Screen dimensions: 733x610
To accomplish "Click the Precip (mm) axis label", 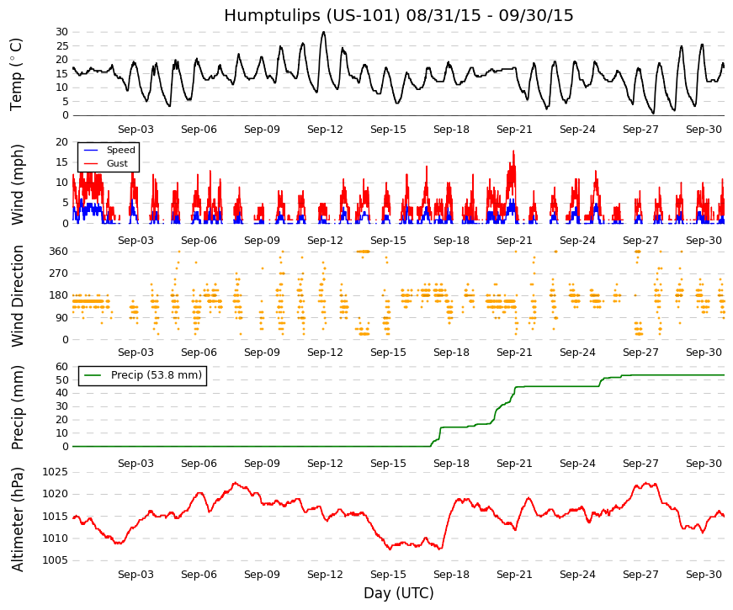I will 17,407.
